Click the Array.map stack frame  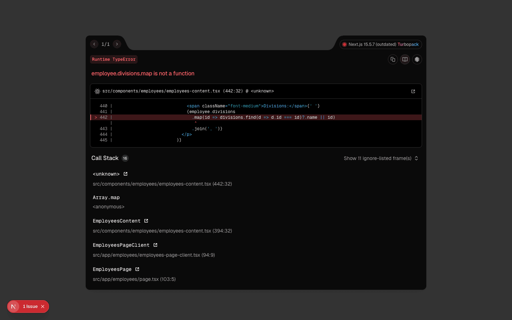point(106,197)
